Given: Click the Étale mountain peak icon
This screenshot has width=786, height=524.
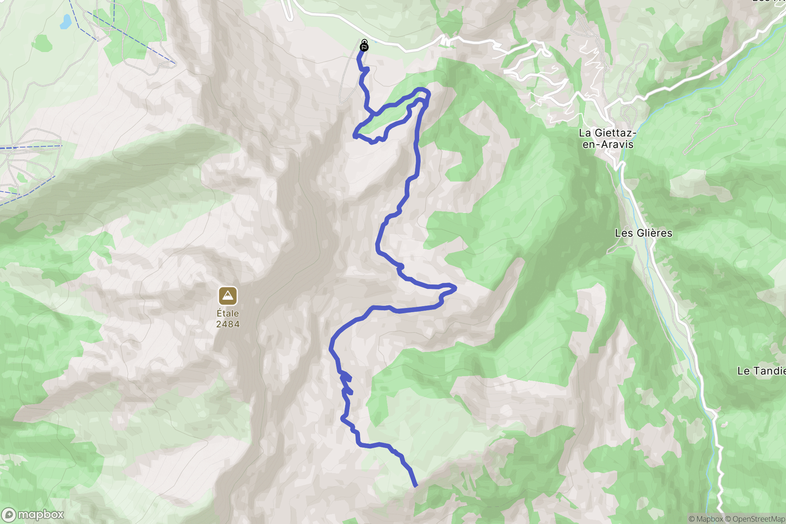Looking at the screenshot, I should coord(228,296).
